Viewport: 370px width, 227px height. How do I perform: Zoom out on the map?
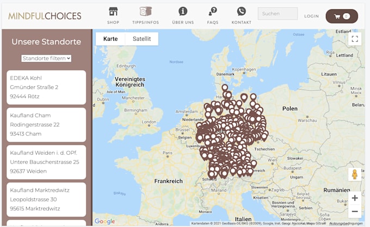pyautogui.click(x=355, y=211)
